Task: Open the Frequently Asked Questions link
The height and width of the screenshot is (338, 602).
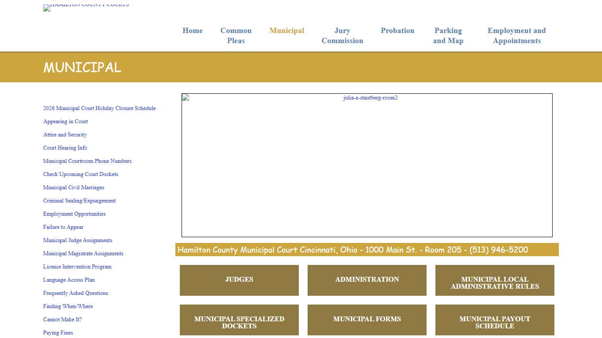Action: click(x=75, y=293)
